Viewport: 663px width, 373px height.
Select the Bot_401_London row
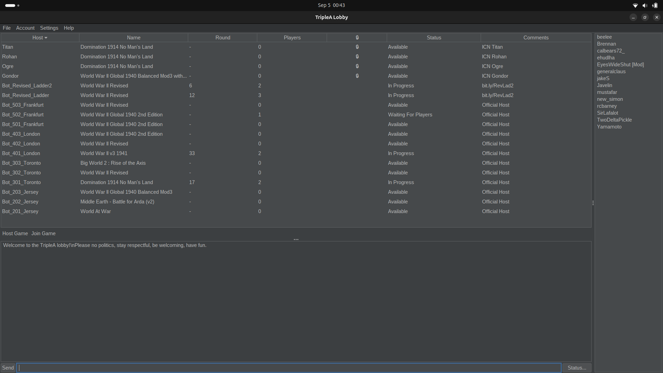296,153
